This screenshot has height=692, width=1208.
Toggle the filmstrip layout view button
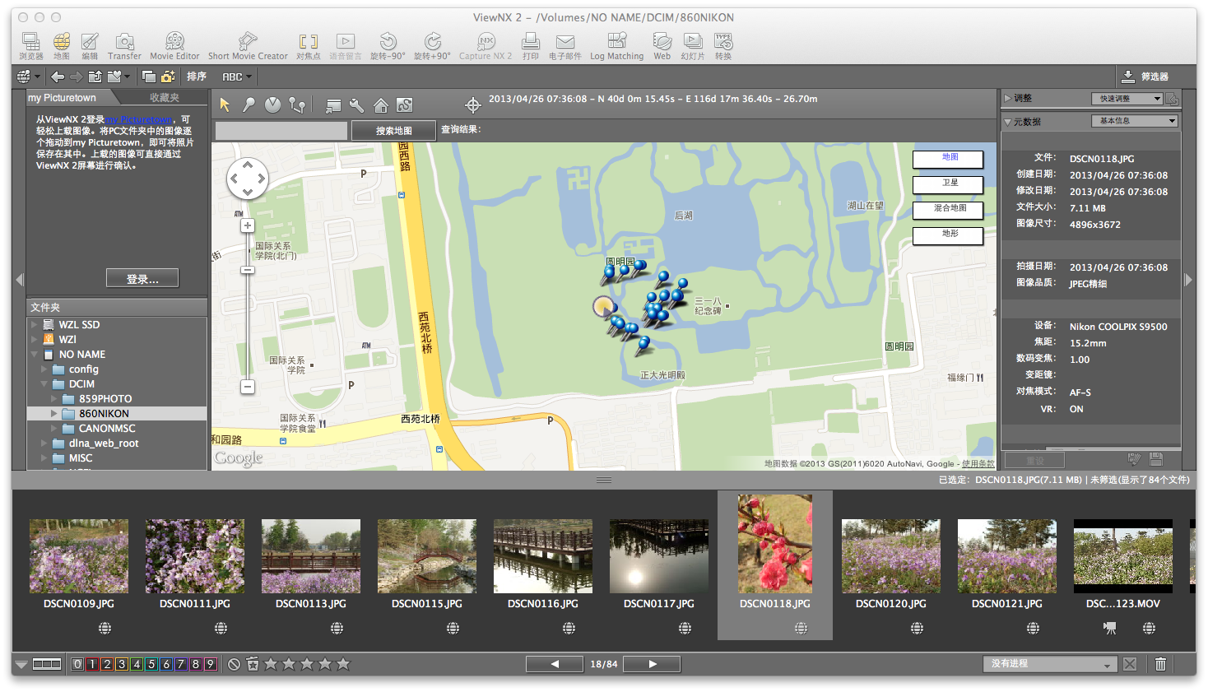point(47,664)
